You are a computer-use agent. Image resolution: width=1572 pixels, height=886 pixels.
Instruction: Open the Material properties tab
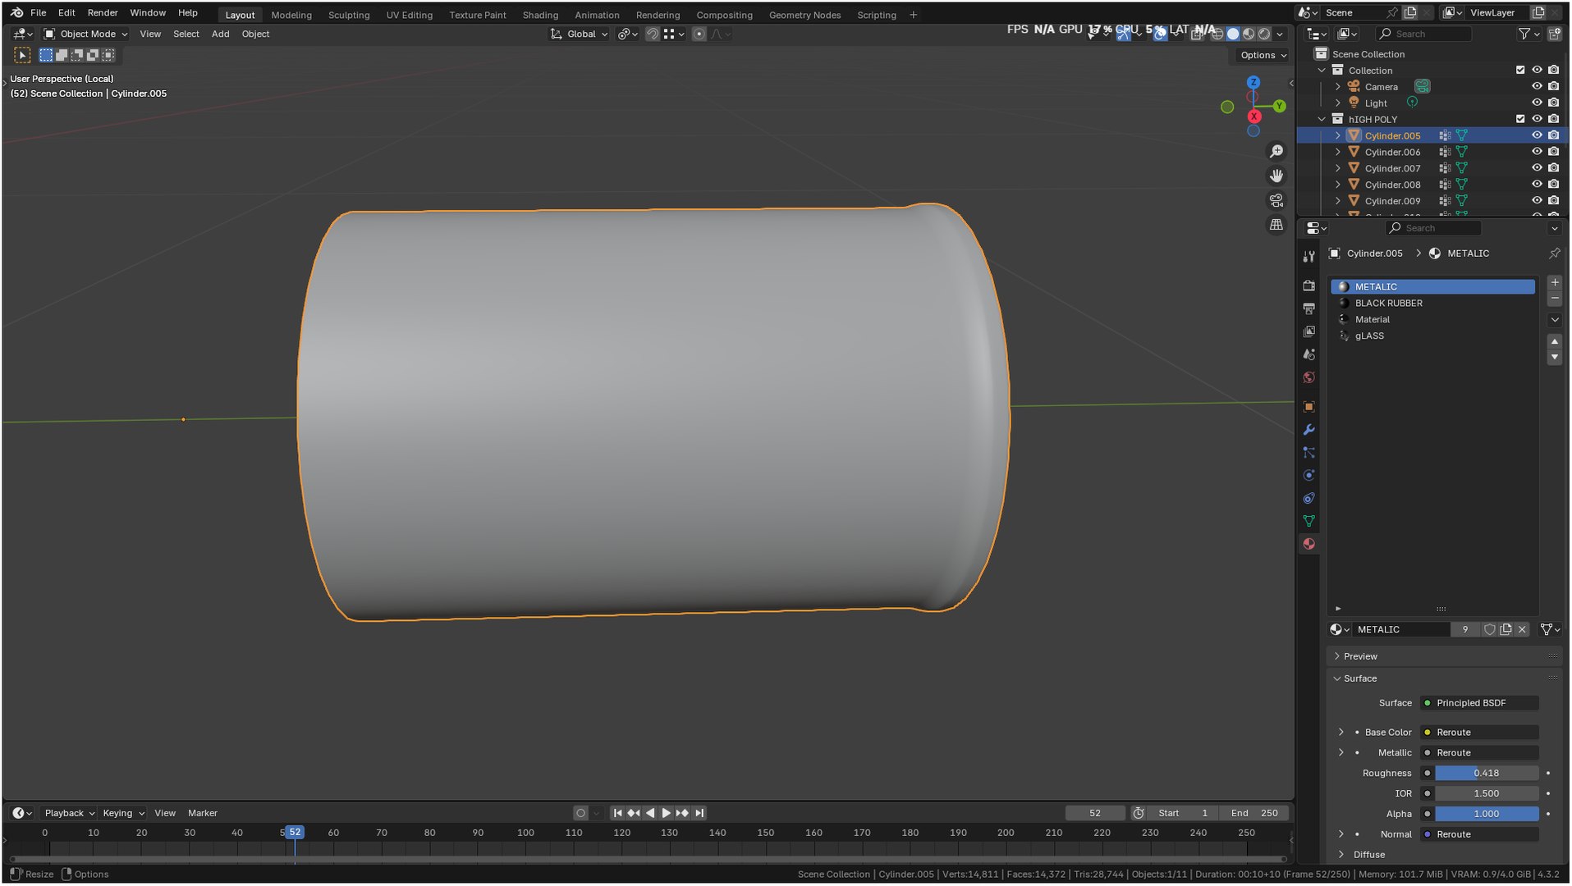(x=1308, y=544)
